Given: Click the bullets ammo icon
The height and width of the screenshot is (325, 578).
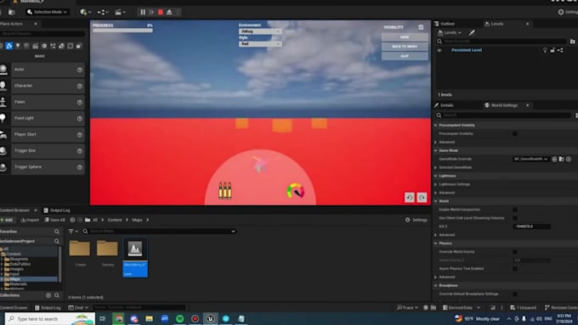Looking at the screenshot, I should coord(225,190).
